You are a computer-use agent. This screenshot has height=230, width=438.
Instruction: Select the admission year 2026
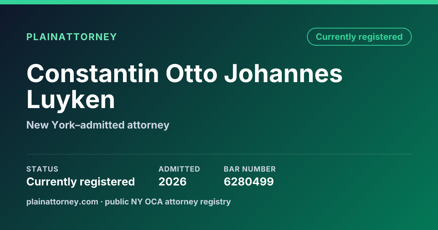tap(173, 181)
